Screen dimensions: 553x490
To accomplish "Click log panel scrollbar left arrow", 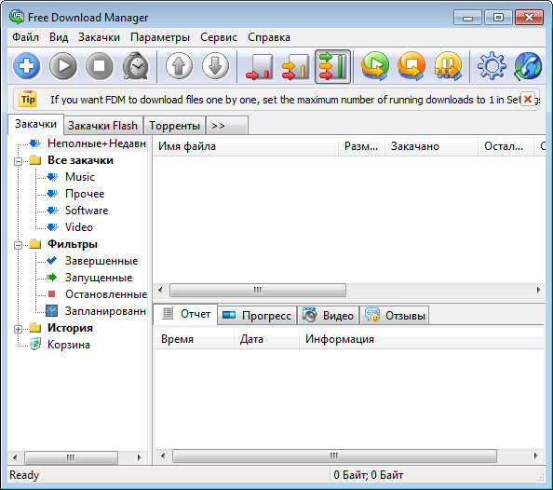I will coord(163,456).
